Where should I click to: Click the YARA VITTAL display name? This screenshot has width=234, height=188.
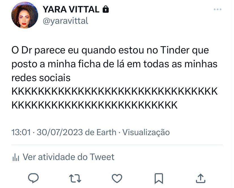[x=71, y=9]
